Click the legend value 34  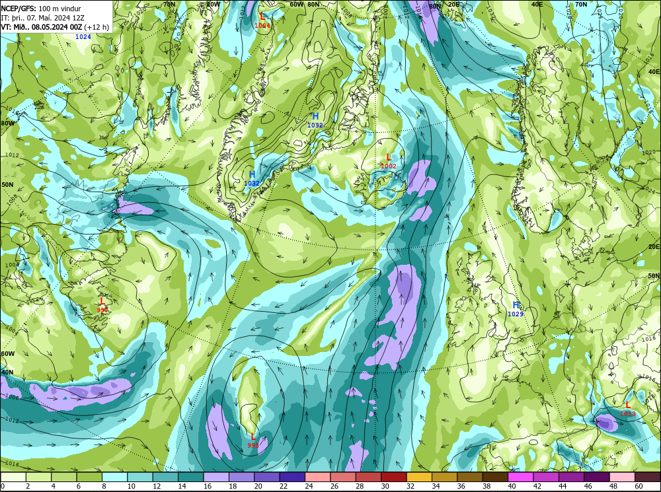click(436, 487)
